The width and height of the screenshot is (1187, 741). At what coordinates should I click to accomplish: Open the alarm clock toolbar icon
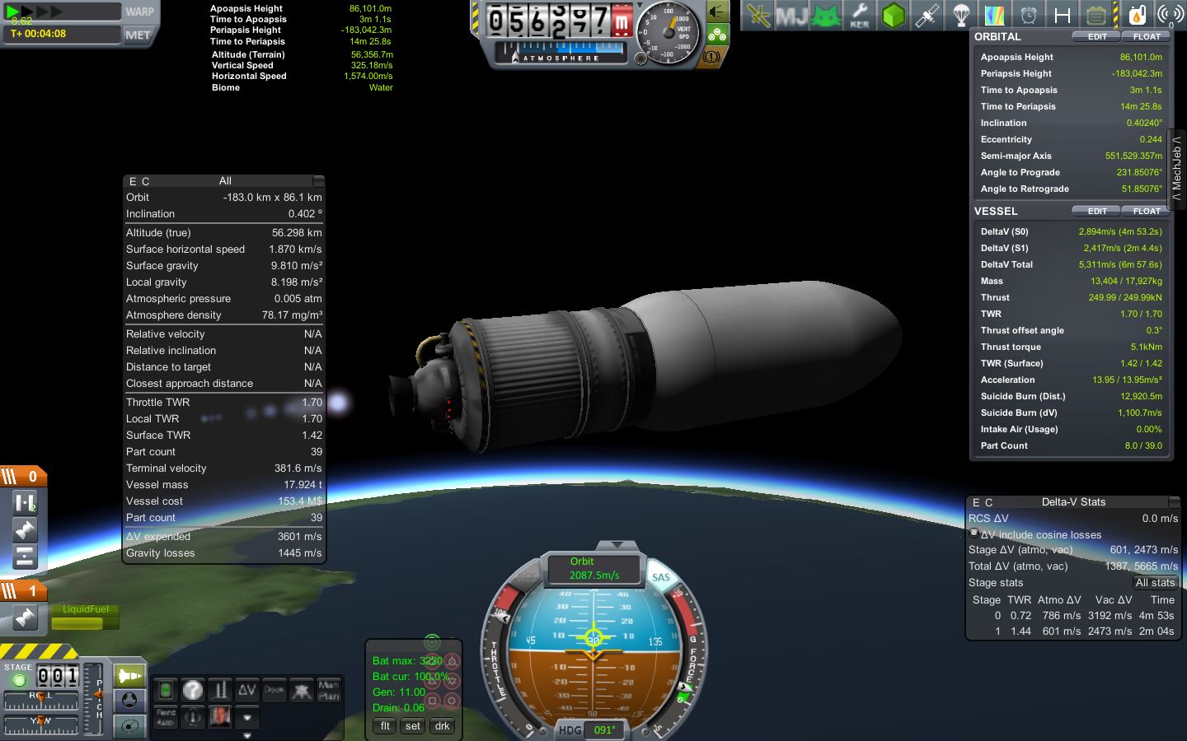pos(1029,15)
